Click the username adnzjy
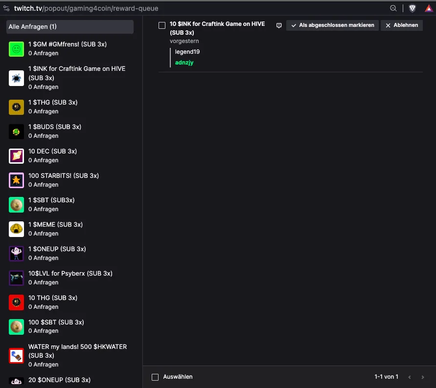This screenshot has height=388, width=436. 184,63
